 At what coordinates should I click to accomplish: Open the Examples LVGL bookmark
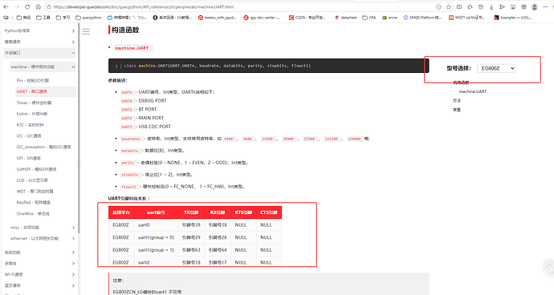point(513,18)
